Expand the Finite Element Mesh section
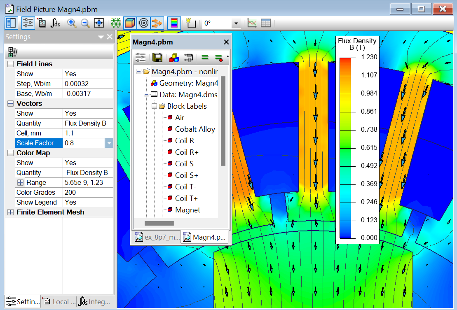This screenshot has width=457, height=310. pos(10,212)
